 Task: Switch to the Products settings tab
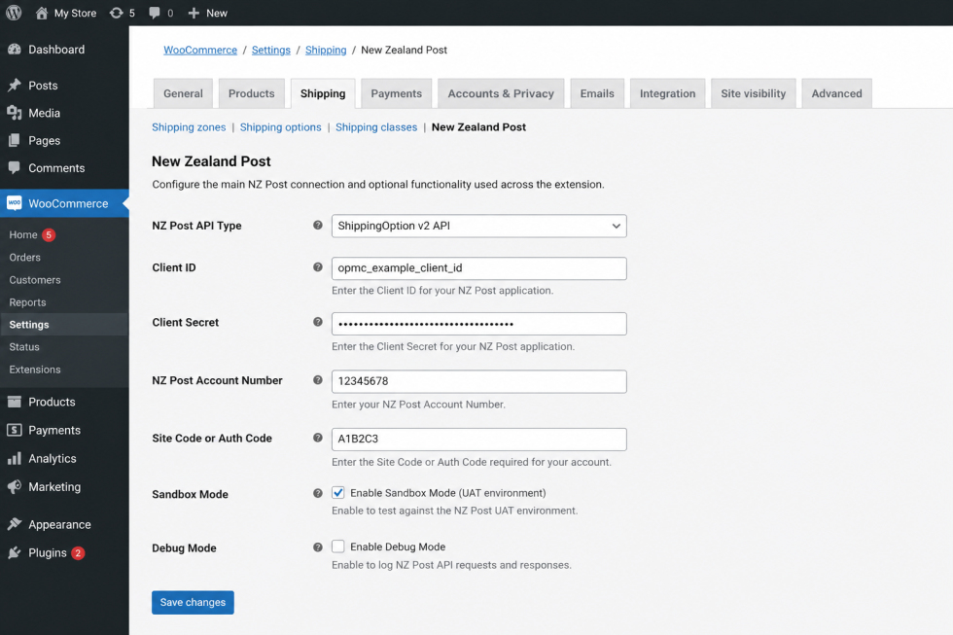[252, 93]
